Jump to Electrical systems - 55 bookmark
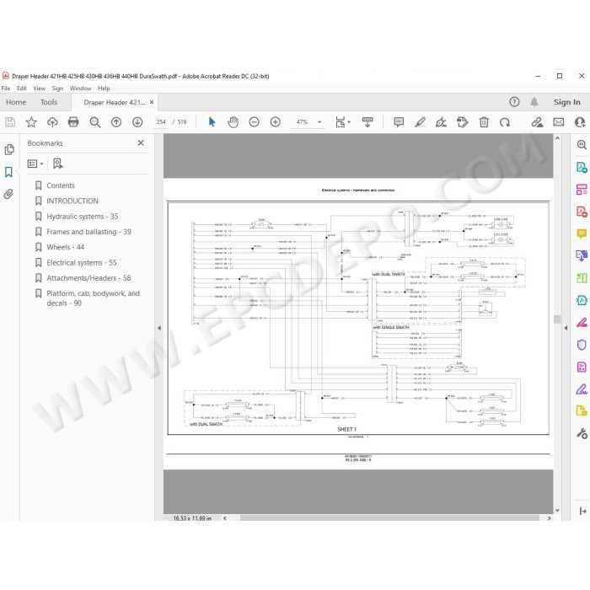 click(82, 263)
